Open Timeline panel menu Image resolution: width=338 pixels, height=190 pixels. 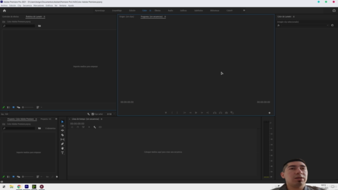coord(101,119)
